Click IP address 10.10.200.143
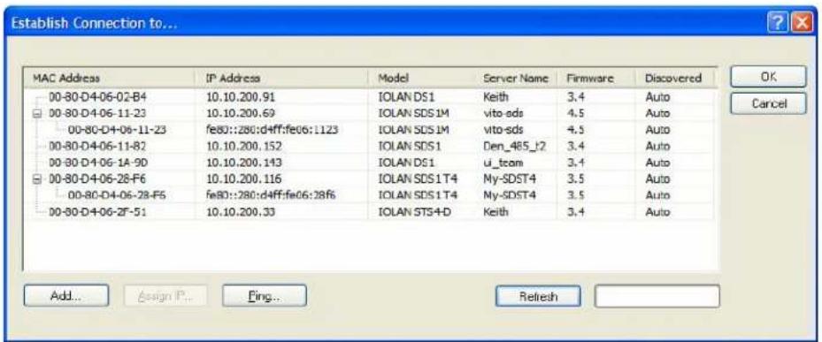The image size is (822, 342). (244, 163)
